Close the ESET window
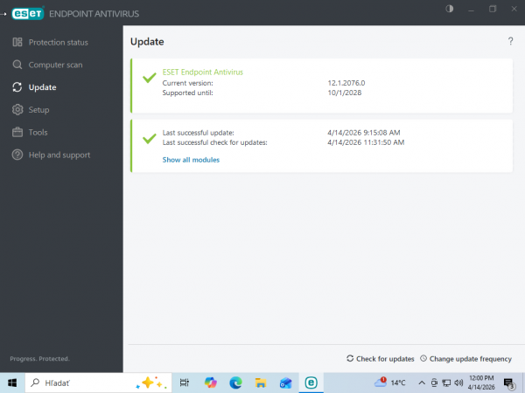Image resolution: width=525 pixels, height=393 pixels. pyautogui.click(x=514, y=9)
